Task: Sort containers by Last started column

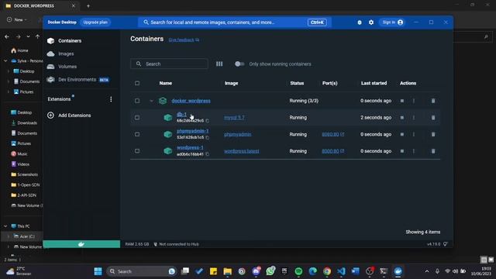Action: (x=374, y=83)
